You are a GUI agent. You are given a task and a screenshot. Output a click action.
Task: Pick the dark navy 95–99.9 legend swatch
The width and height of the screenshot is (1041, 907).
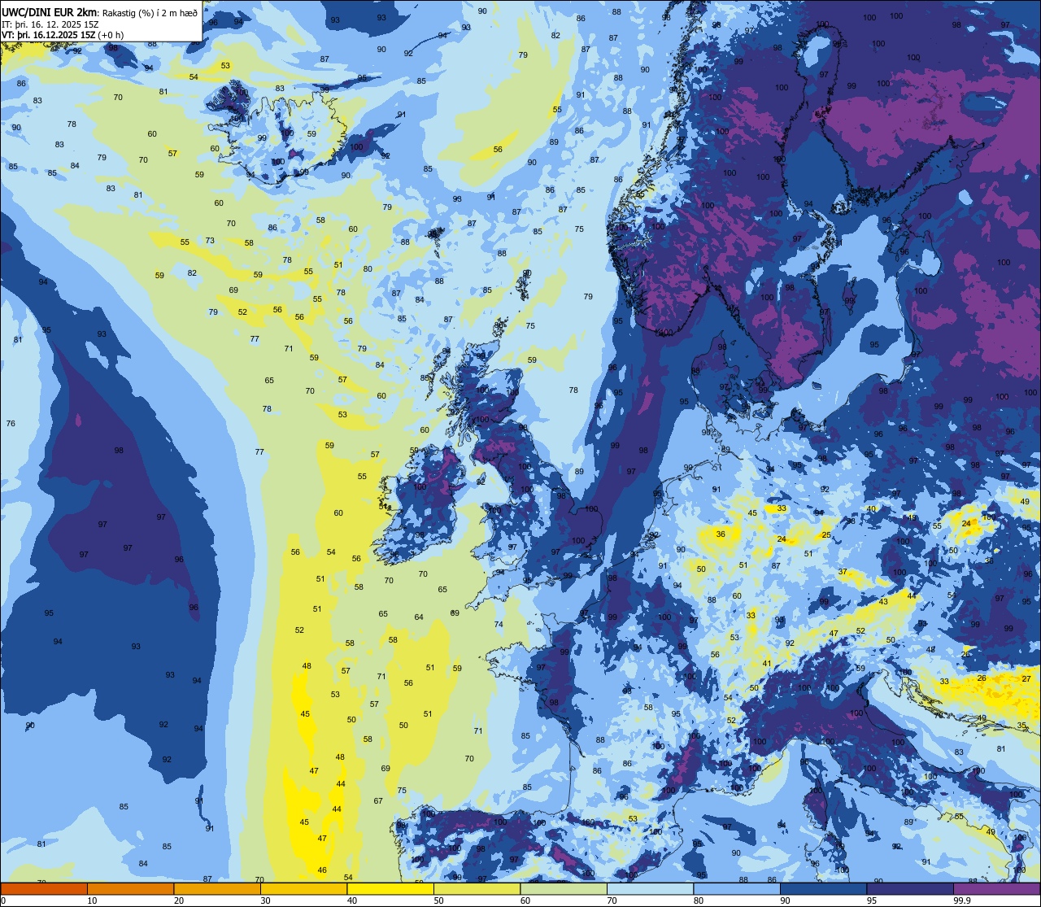pos(910,888)
